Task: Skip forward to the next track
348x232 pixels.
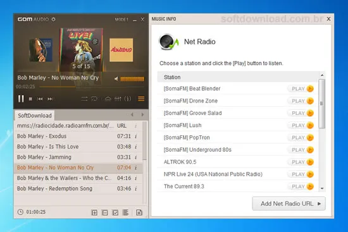Action: pos(51,99)
